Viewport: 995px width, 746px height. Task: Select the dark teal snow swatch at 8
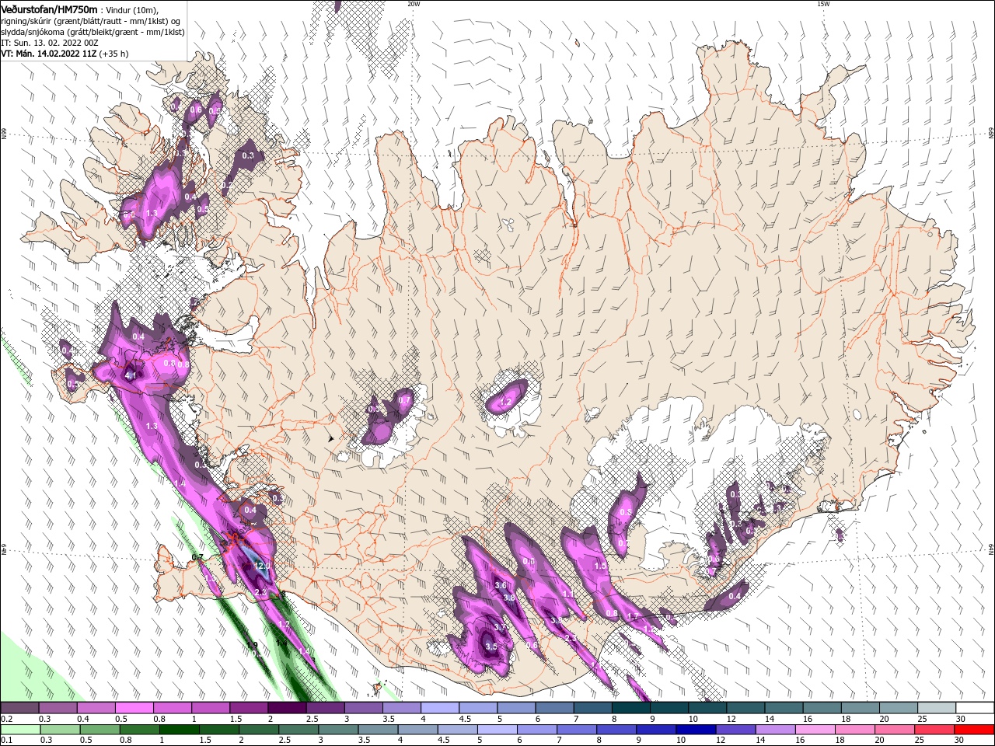point(631,708)
